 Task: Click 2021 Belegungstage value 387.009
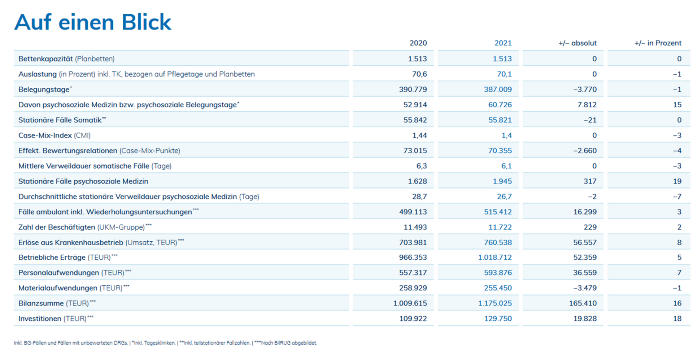point(498,89)
